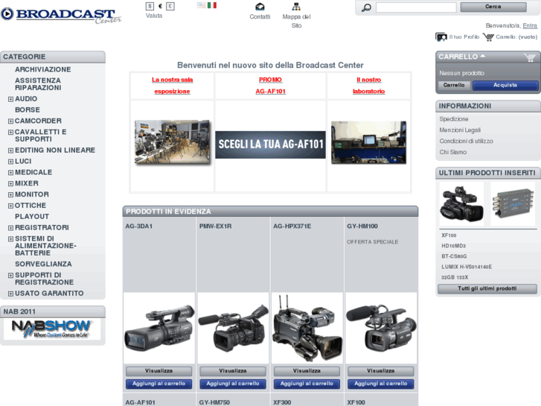Screen dimensions: 541x406
Task: Collapse the CARRELLO block arrow
Action: (483, 56)
